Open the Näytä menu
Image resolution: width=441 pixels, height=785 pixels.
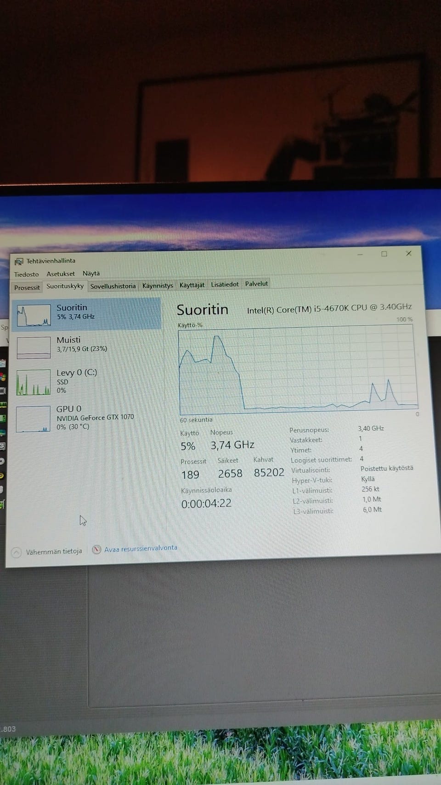(x=91, y=273)
